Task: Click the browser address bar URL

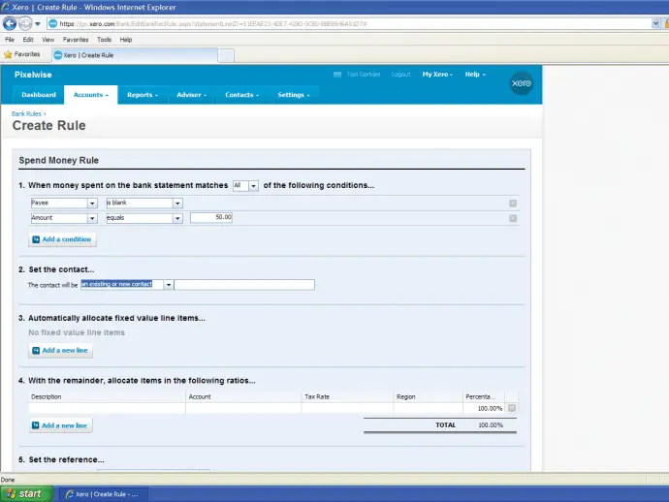Action: click(213, 24)
